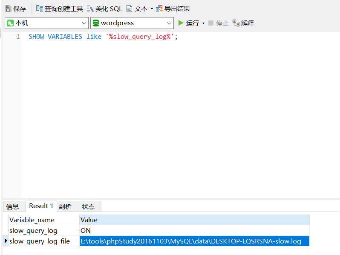Screen dimensions: 340x255
Task: Click the Stop square icon
Action: (211, 23)
